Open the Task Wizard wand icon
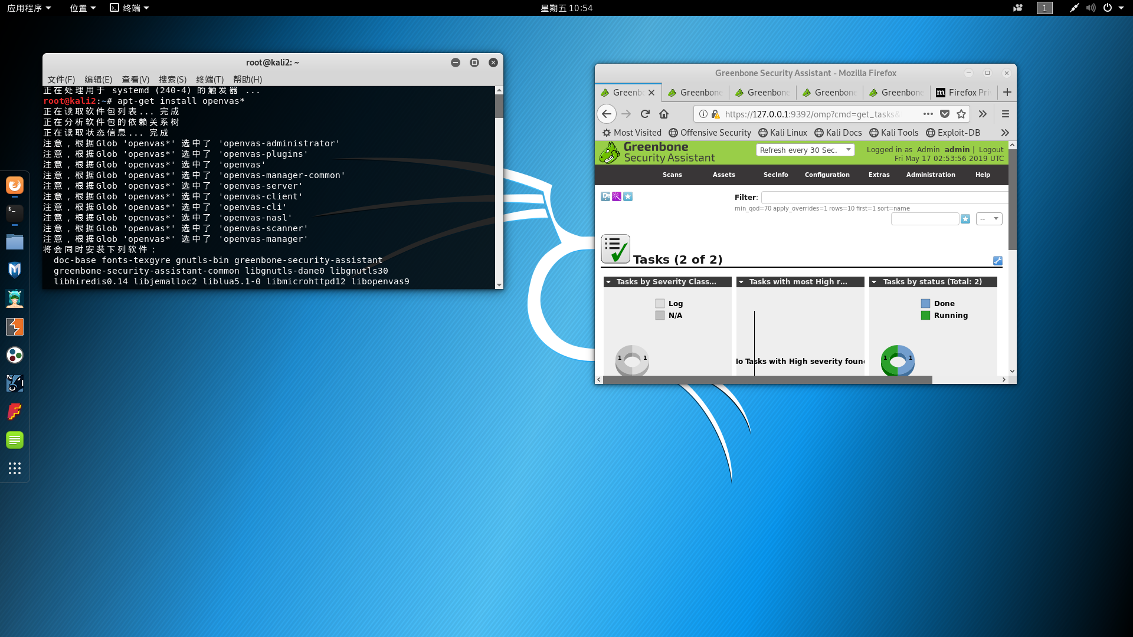 [617, 196]
